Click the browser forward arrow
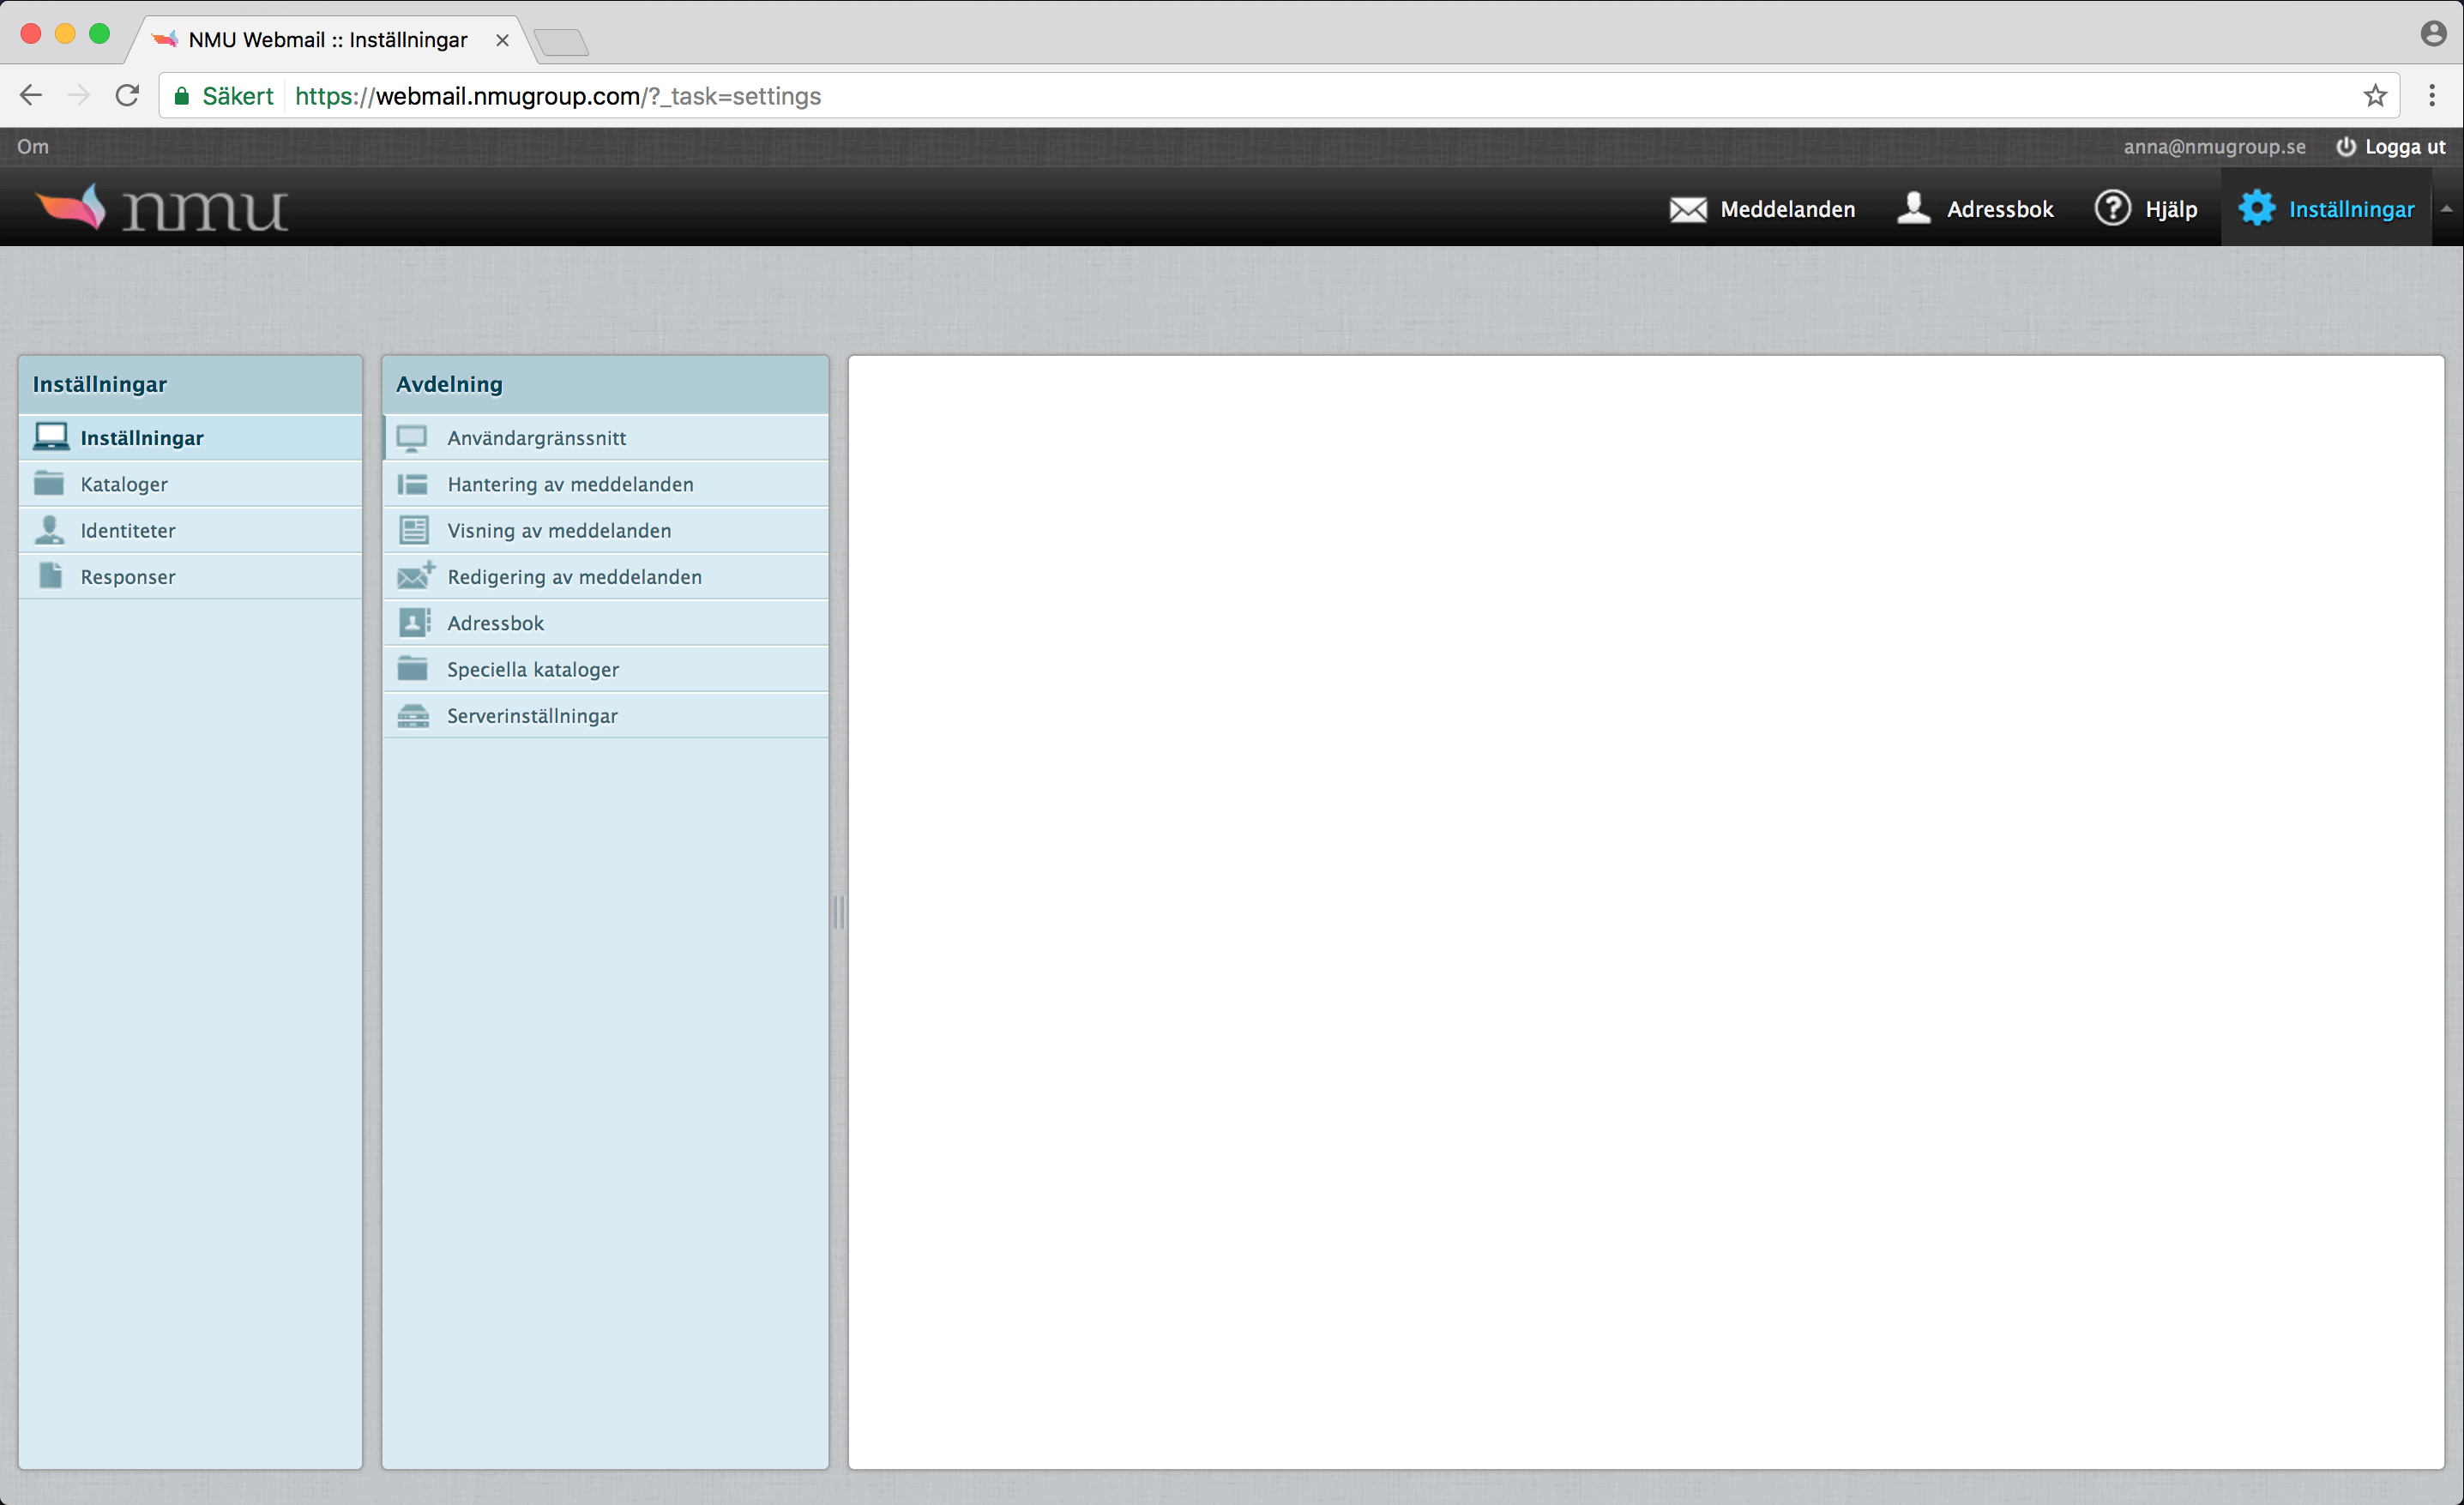Image resolution: width=2464 pixels, height=1505 pixels. coord(79,95)
